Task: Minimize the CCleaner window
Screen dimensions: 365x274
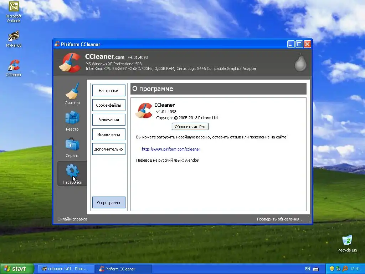Action: click(291, 44)
